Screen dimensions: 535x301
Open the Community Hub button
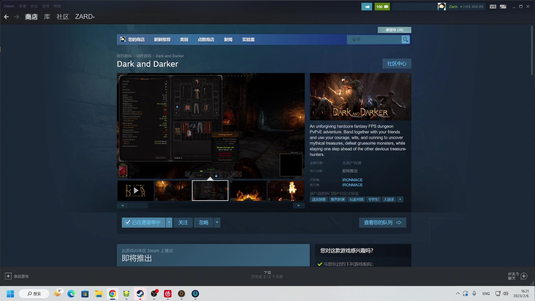[397, 64]
